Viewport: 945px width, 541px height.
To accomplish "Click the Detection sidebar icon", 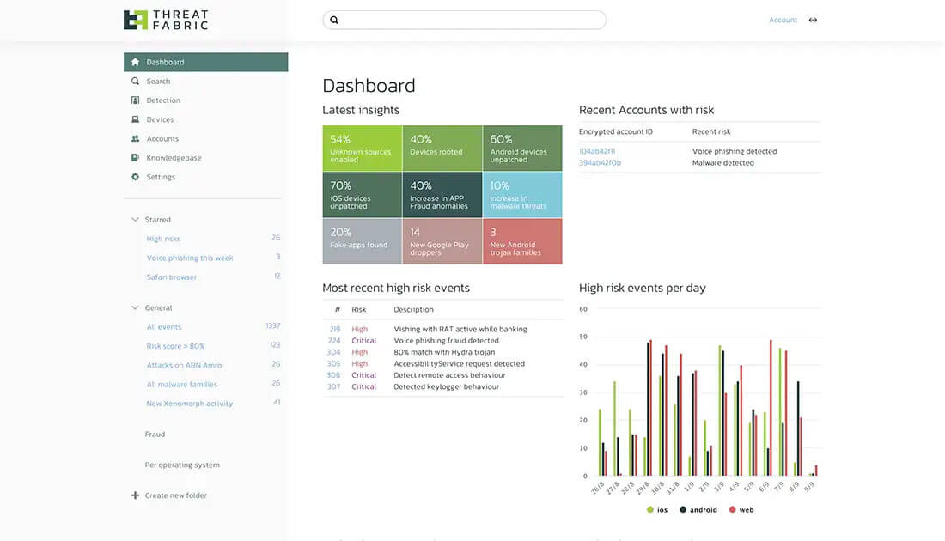I will pos(135,100).
